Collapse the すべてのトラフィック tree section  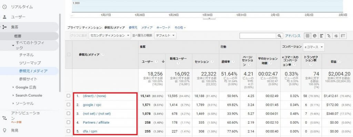point(13,45)
